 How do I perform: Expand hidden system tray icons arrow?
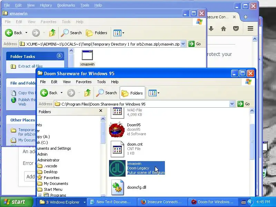250,202
